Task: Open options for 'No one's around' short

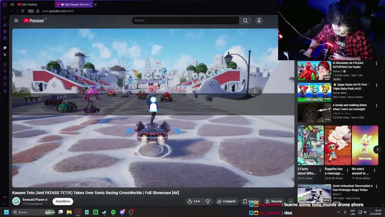Action: click(x=374, y=170)
